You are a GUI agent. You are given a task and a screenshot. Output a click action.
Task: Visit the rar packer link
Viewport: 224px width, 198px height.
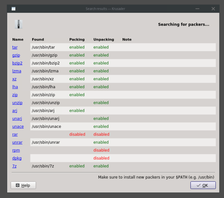pyautogui.click(x=15, y=134)
